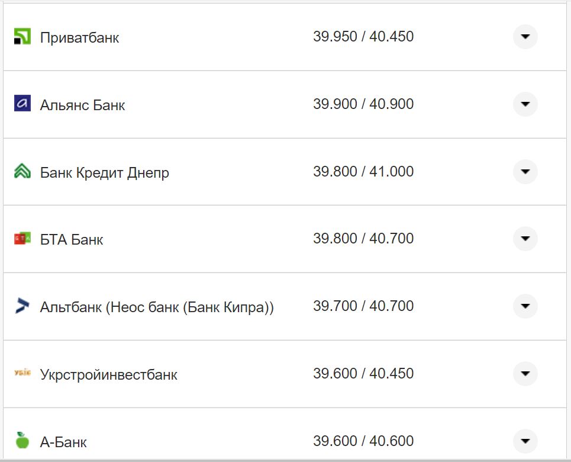Click the БТА Банк red logo icon

22,239
